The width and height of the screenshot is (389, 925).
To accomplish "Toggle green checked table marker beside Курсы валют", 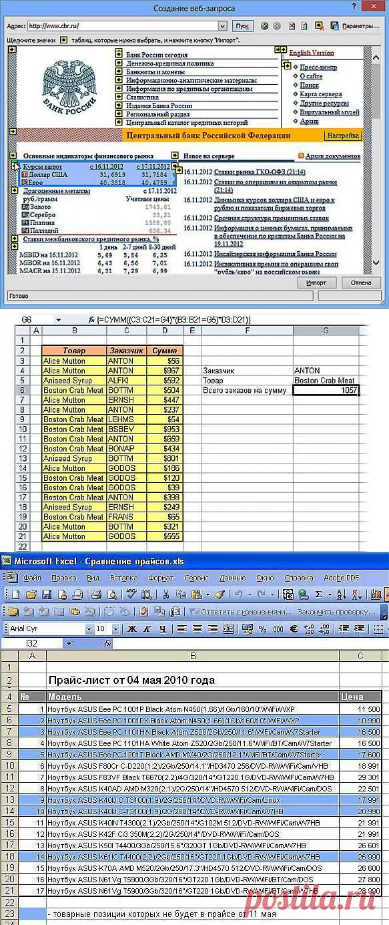I will click(15, 165).
